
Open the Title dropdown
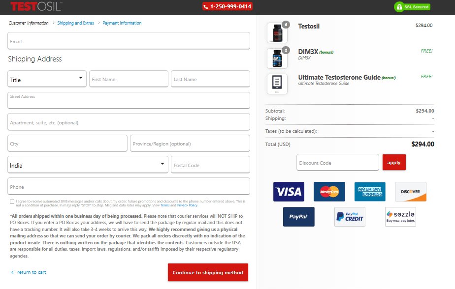[x=47, y=79]
